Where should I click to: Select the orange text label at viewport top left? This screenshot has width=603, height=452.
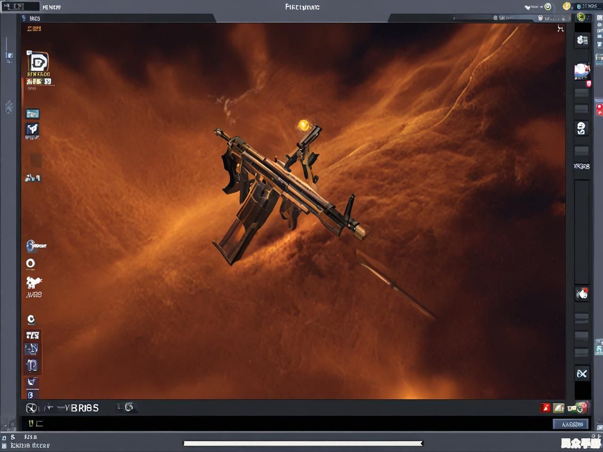pos(34,29)
